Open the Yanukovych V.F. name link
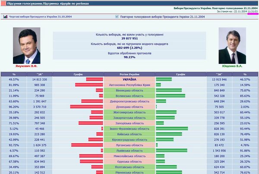Screen dimensions: 259x174 [27, 66]
